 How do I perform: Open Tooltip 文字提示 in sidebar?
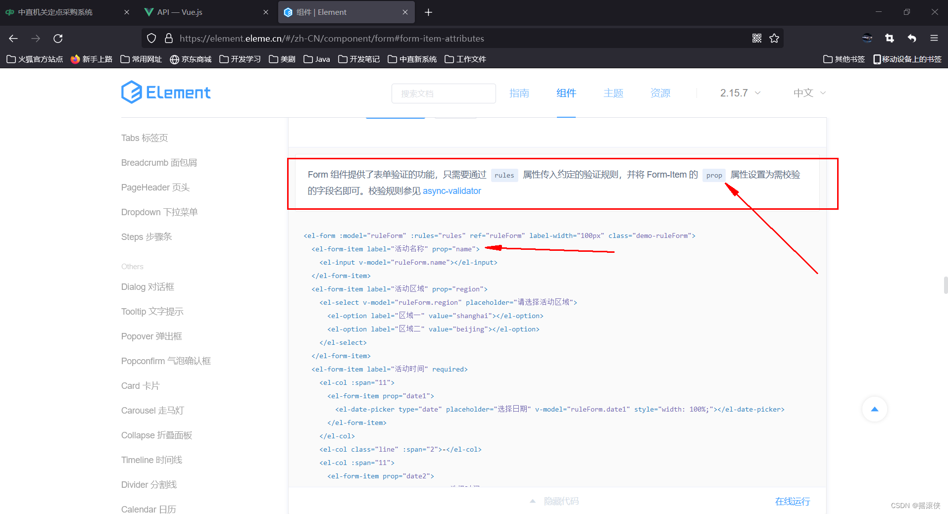tap(152, 312)
